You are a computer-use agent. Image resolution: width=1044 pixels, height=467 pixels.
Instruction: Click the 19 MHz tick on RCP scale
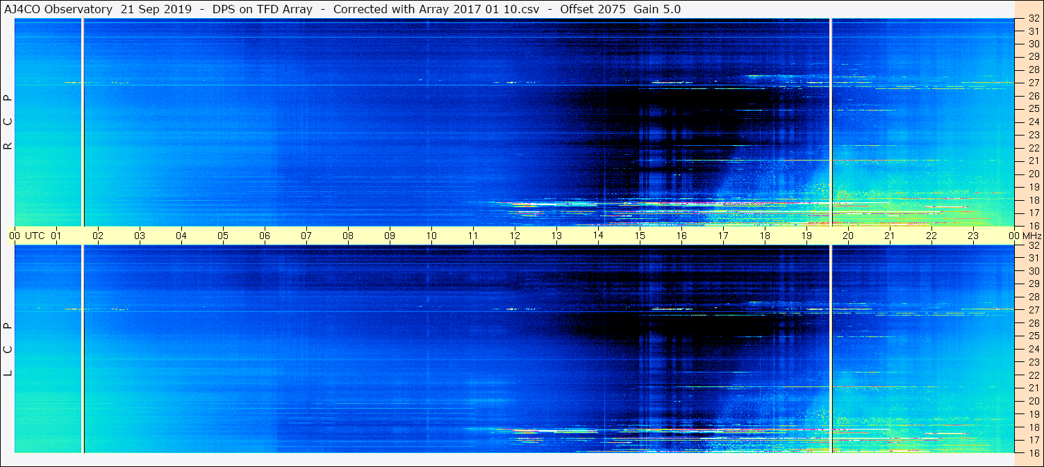click(1034, 186)
